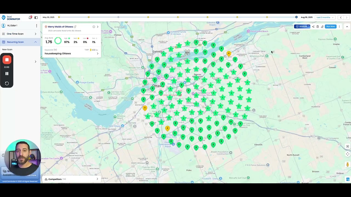The height and width of the screenshot is (197, 351).
Task: Collapse the Recurring Scan section
Action: click(x=35, y=42)
